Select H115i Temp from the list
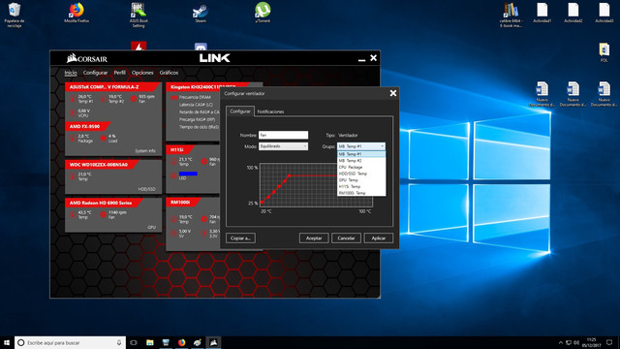The width and height of the screenshot is (620, 349). pyautogui.click(x=361, y=186)
